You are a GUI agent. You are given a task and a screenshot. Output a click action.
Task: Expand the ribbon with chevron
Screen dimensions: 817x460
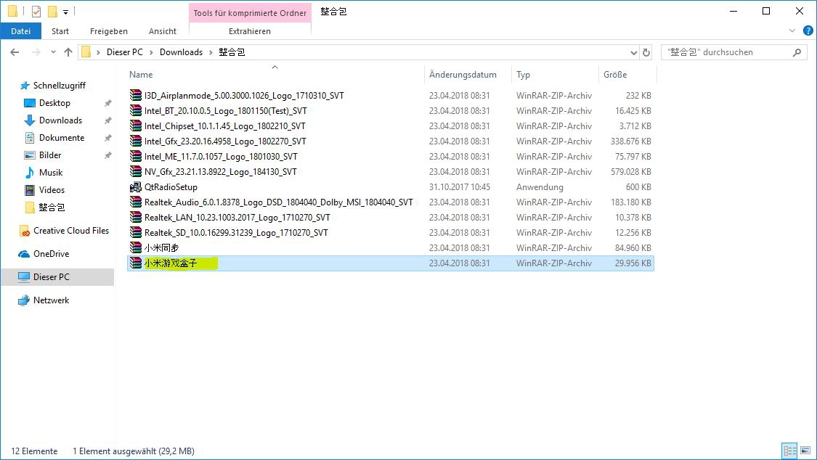792,30
